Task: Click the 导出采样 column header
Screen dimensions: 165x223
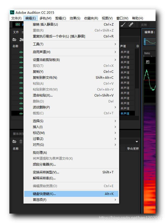Action: pos(133,149)
